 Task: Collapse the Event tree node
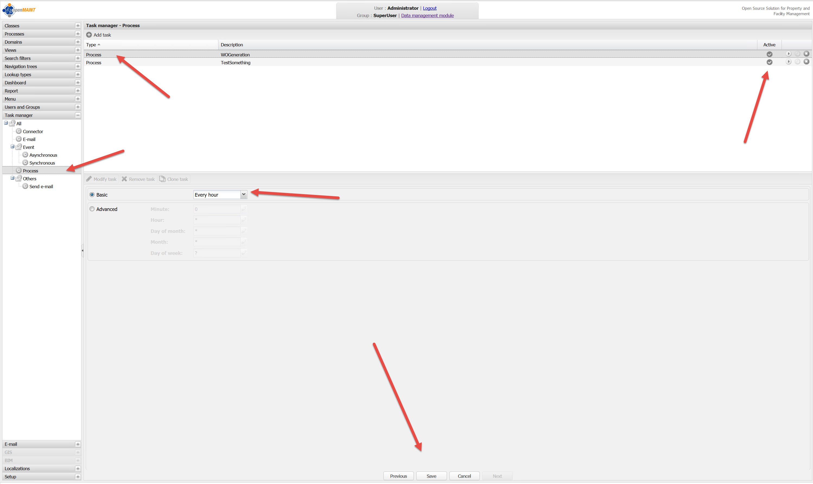click(12, 147)
